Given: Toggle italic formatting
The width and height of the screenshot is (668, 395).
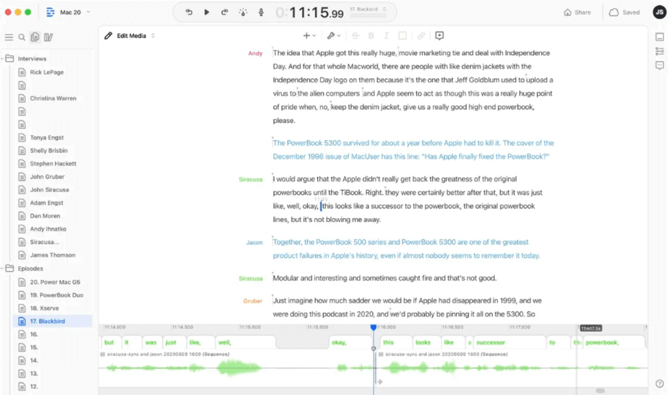Looking at the screenshot, I should 387,36.
